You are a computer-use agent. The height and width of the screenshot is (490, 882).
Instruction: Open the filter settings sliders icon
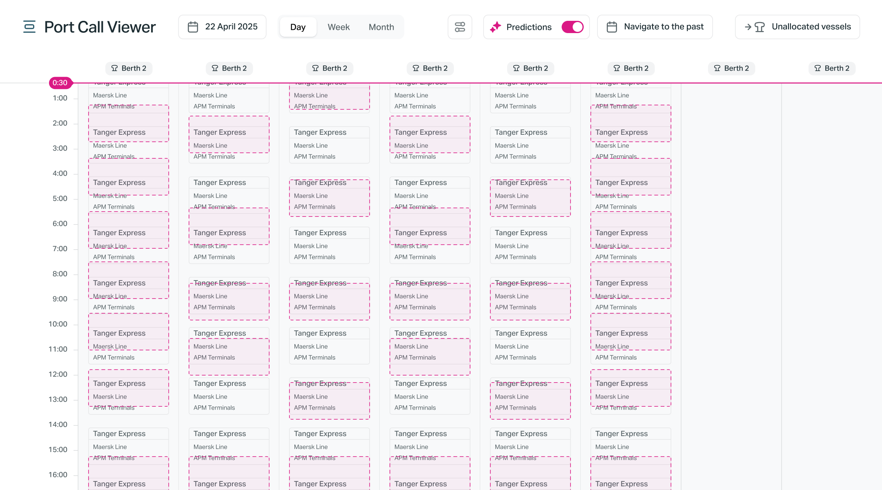[x=460, y=27]
